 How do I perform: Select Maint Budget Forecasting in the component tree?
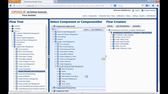pos(70,76)
